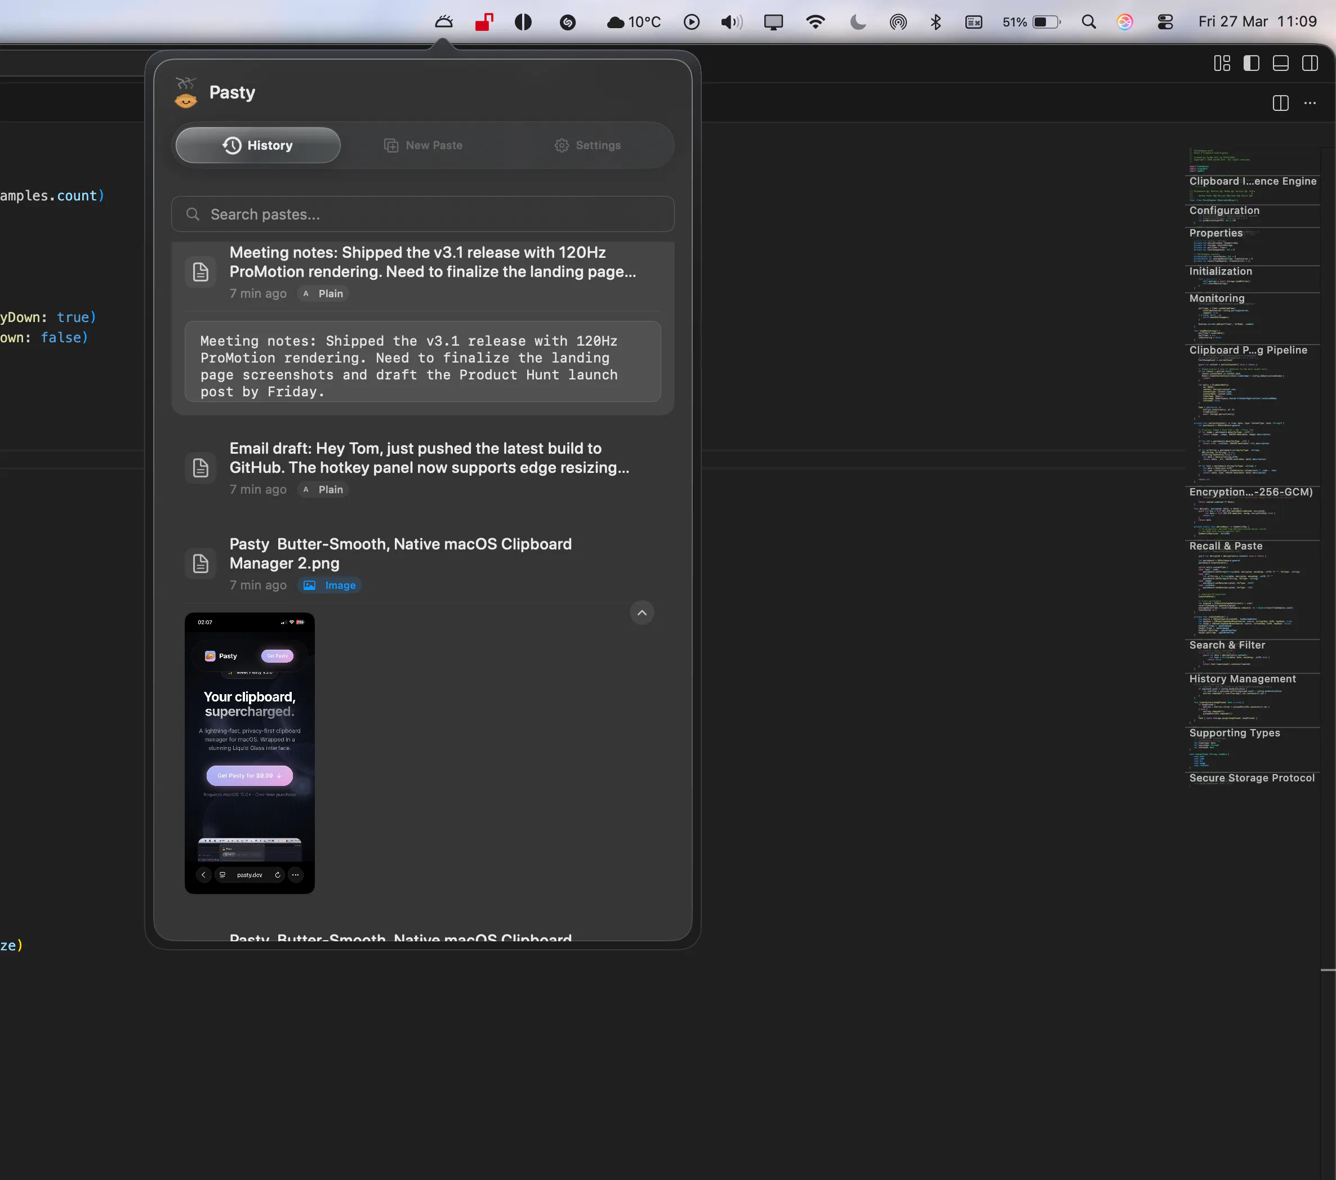The height and width of the screenshot is (1180, 1336).
Task: Click the AirDrop rings icon in menu bar
Action: (x=898, y=22)
